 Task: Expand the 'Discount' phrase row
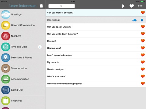click(x=96, y=41)
